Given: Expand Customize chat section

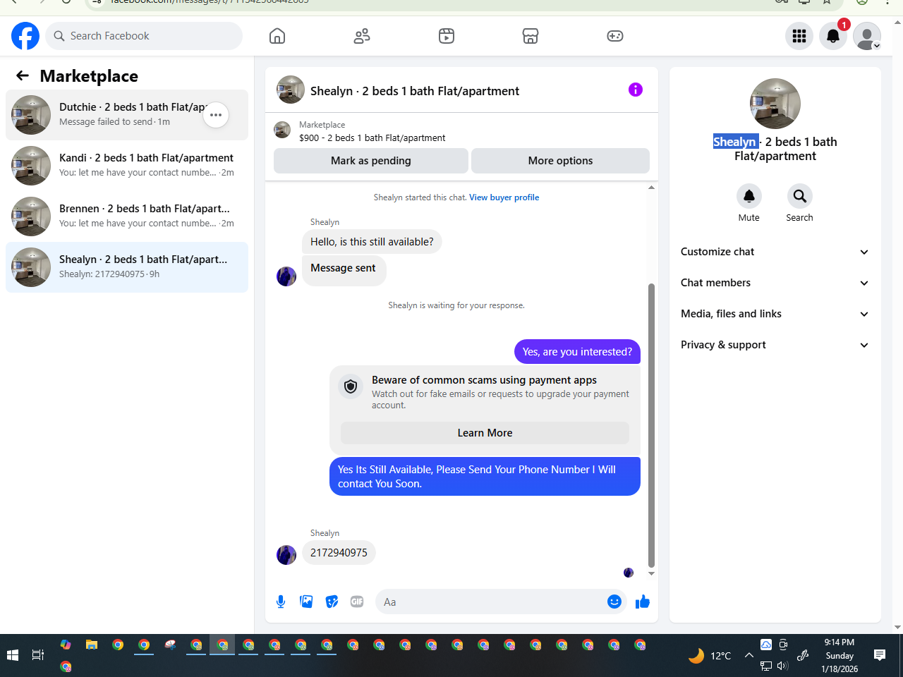Looking at the screenshot, I should (x=775, y=252).
